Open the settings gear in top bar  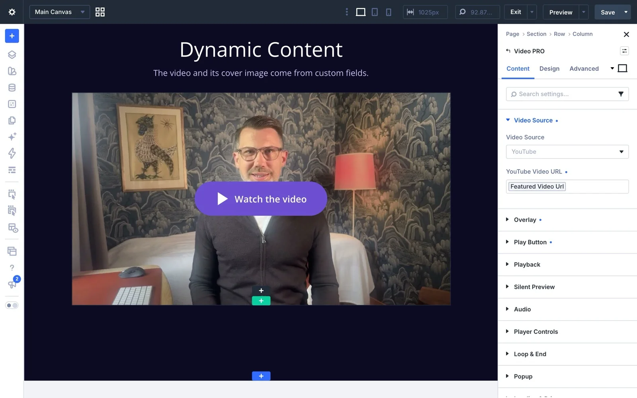pos(12,12)
